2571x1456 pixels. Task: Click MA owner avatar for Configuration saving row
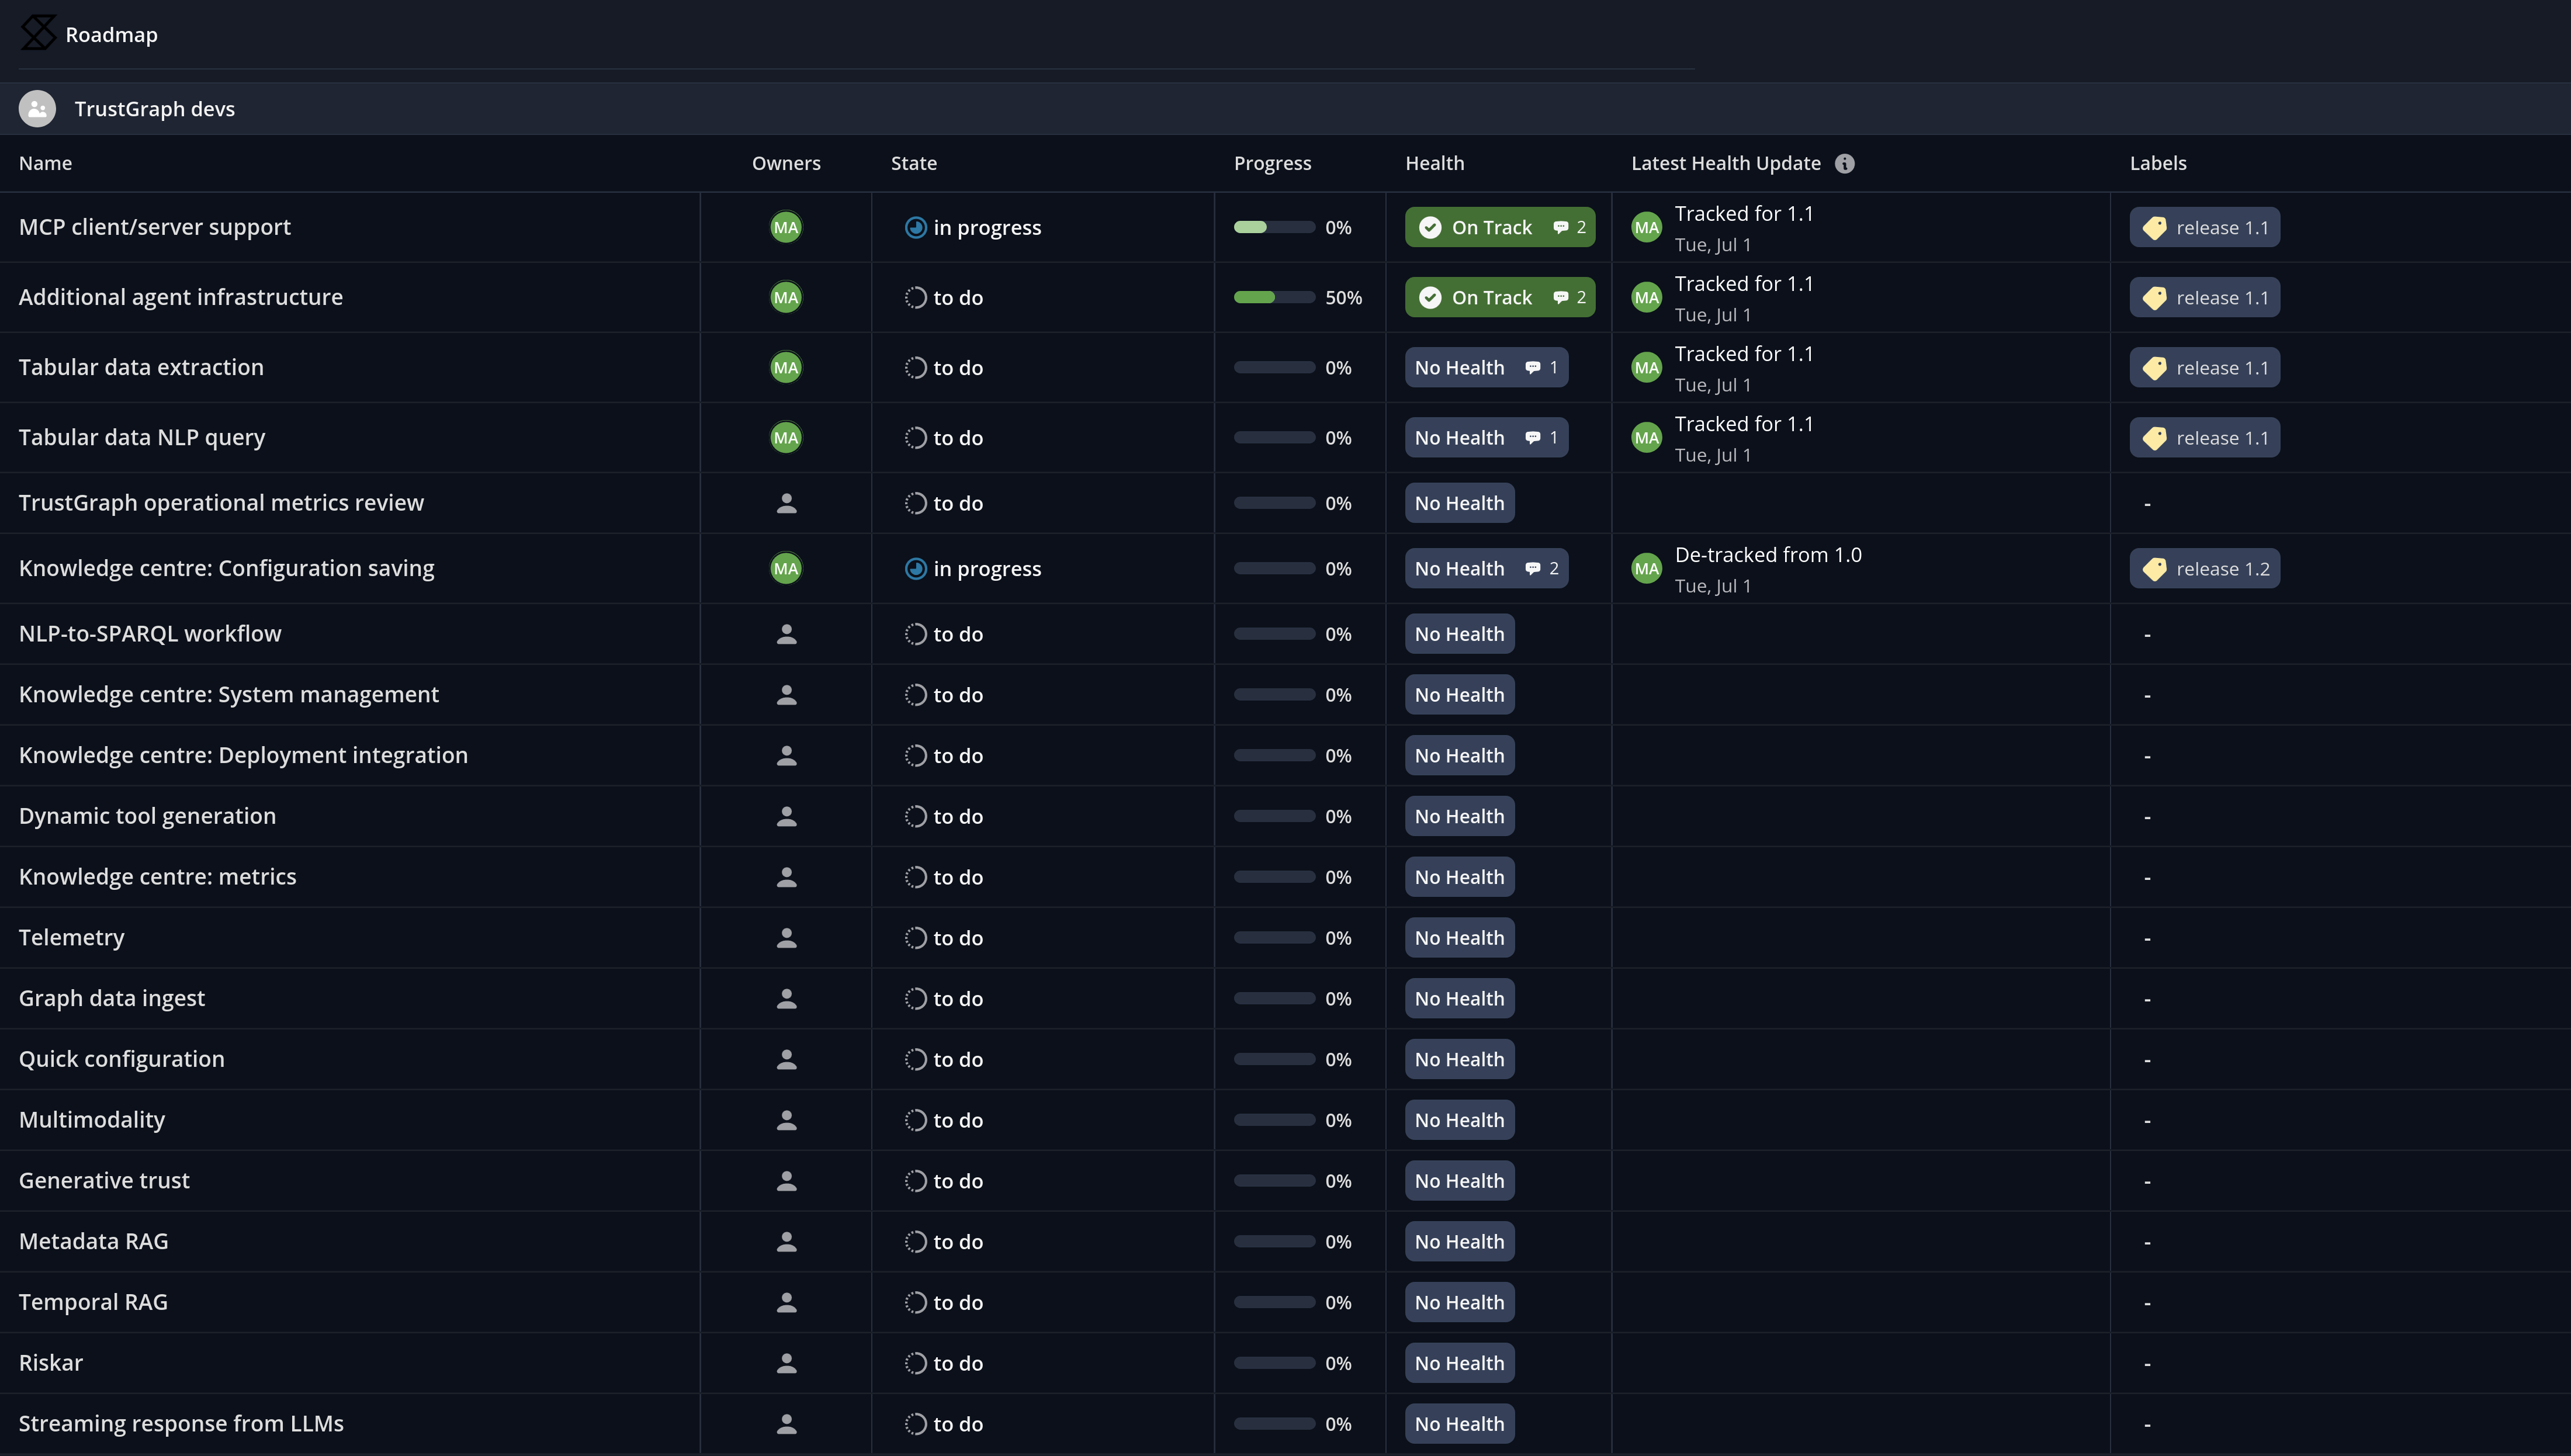tap(786, 569)
